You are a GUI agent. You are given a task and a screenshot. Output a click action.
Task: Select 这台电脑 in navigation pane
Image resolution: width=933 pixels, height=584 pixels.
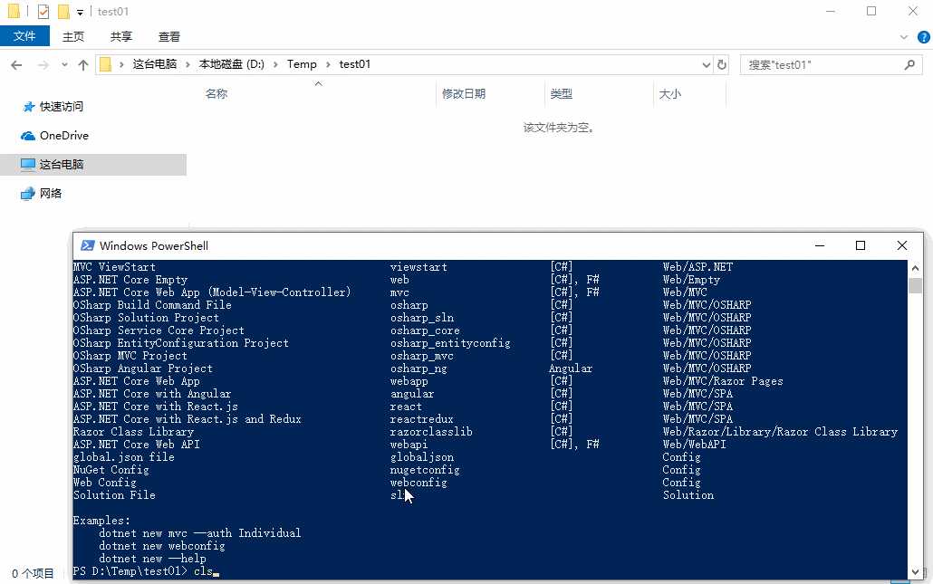pos(93,164)
